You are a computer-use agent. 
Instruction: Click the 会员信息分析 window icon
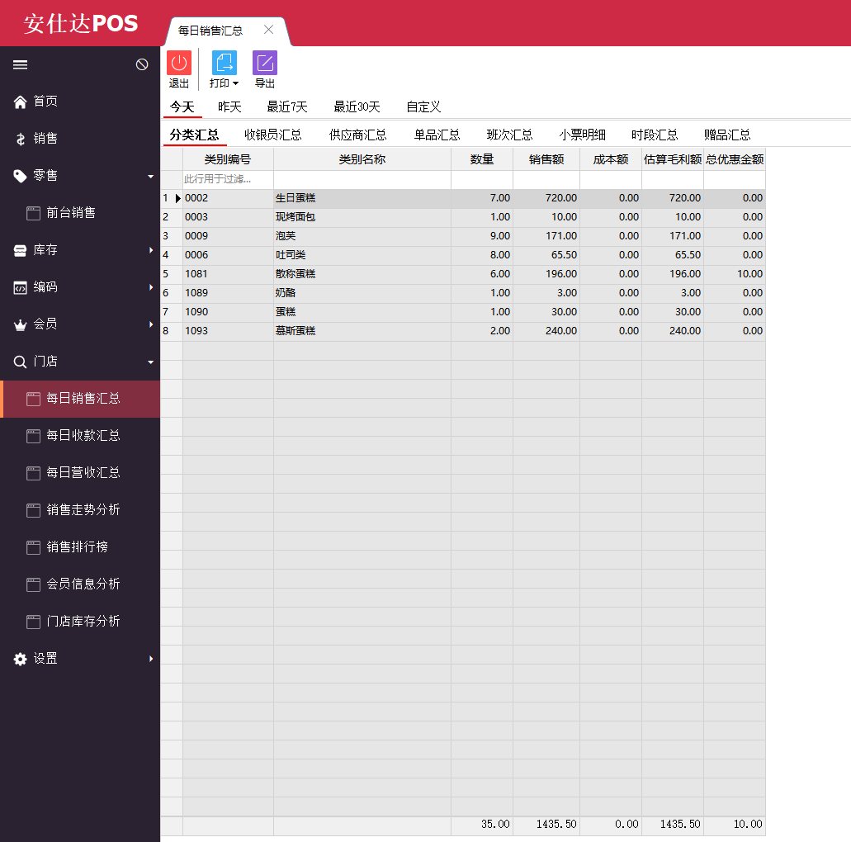point(33,584)
